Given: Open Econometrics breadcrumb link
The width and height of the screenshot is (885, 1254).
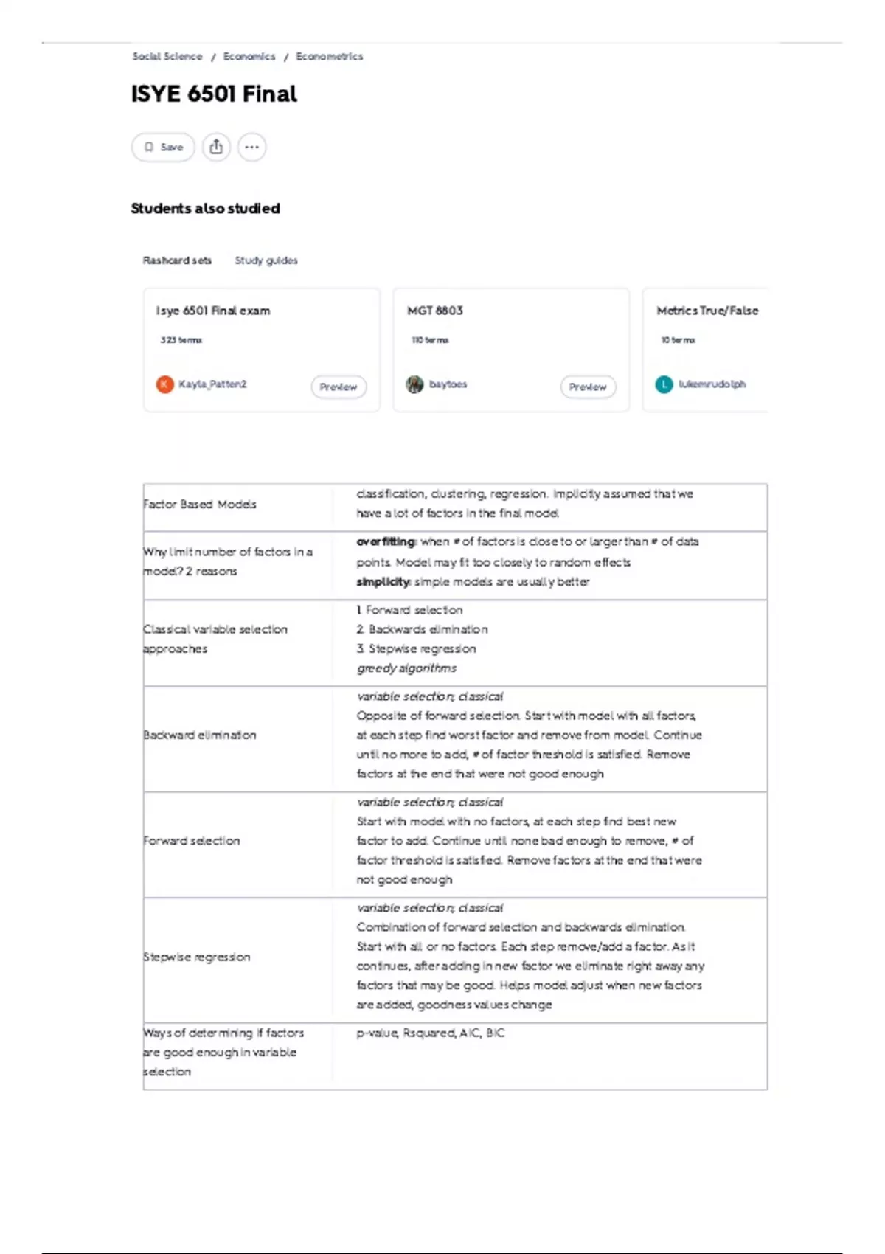Looking at the screenshot, I should tap(329, 56).
